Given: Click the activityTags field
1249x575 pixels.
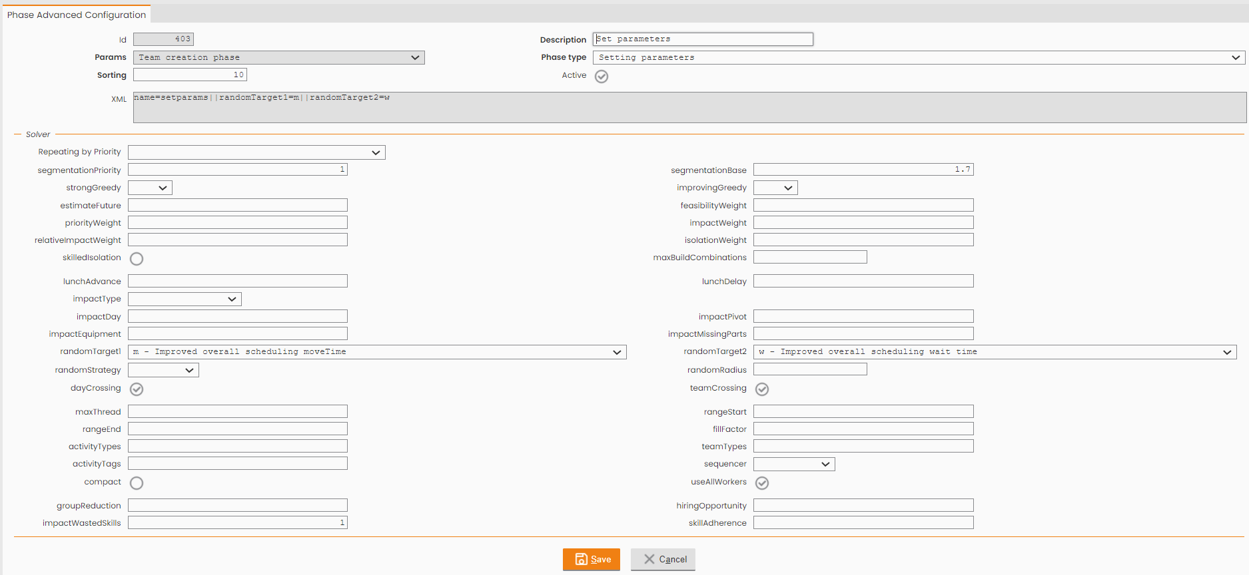Looking at the screenshot, I should pos(238,463).
